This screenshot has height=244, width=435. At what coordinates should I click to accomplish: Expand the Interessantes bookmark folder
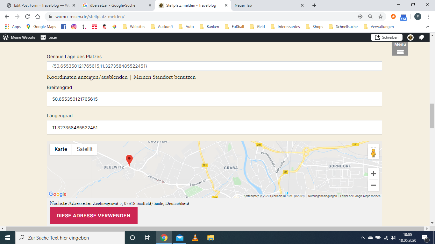click(285, 27)
